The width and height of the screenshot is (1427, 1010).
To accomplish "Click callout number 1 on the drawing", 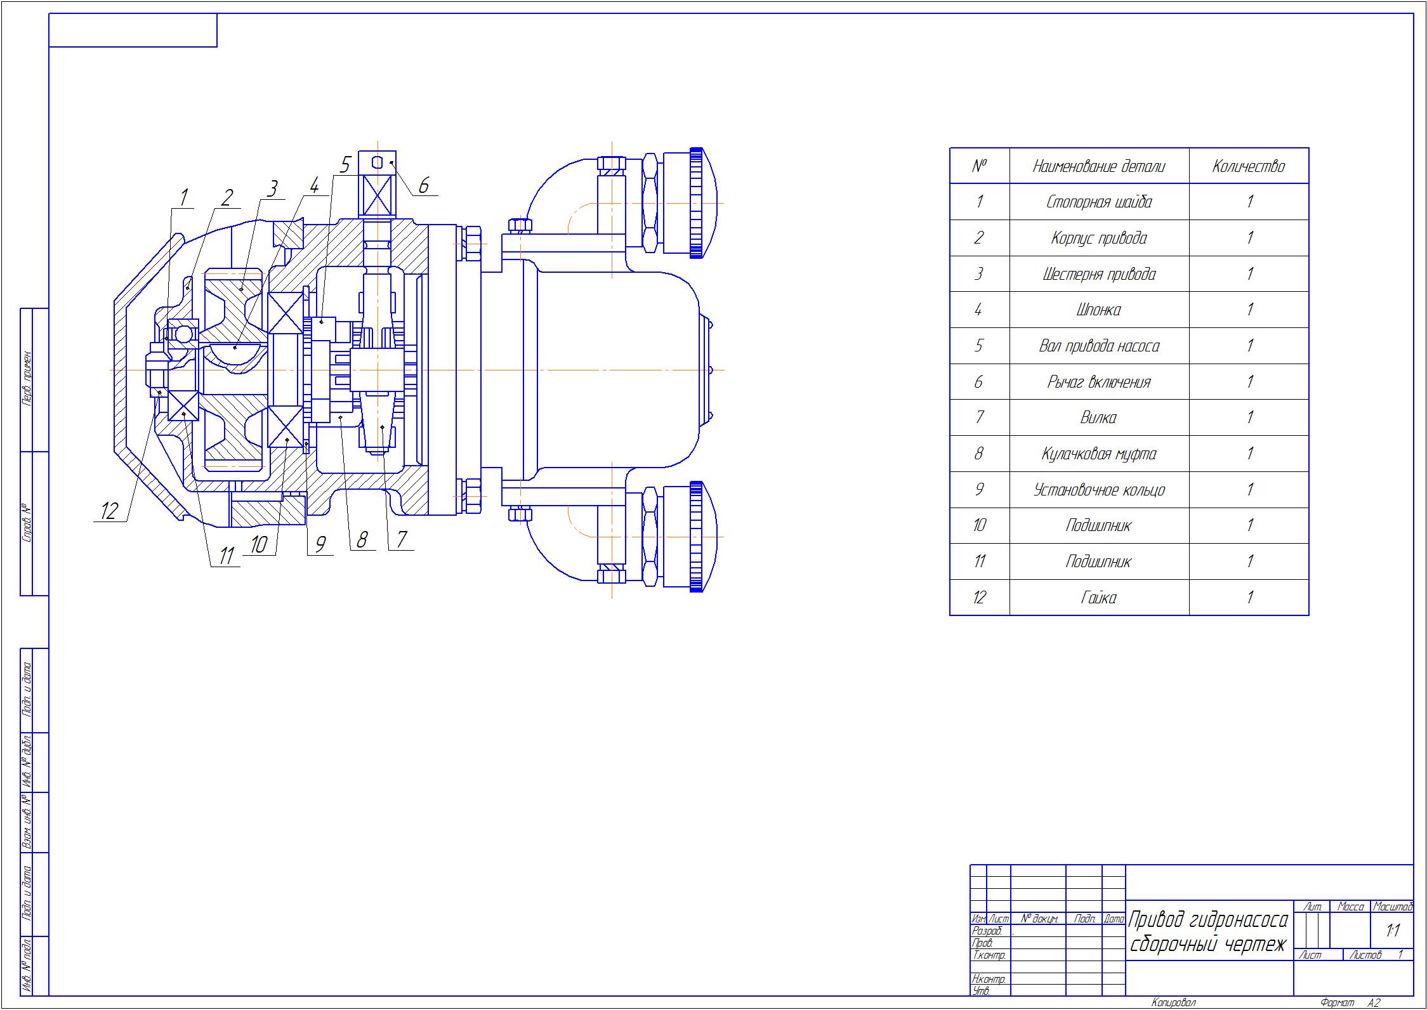I will click(183, 197).
